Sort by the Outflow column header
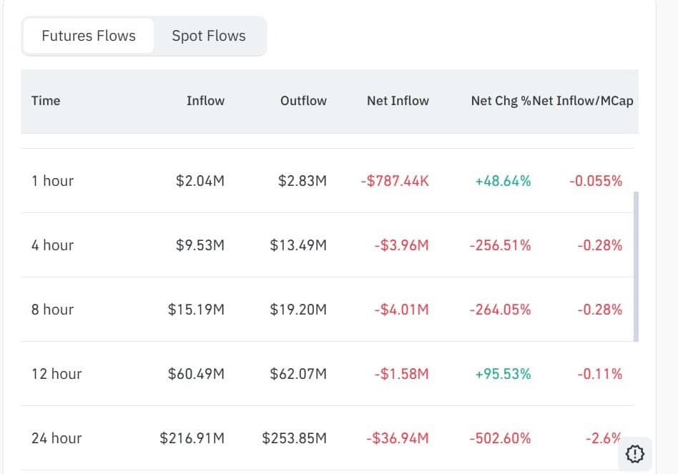The image size is (678, 474). (x=303, y=101)
